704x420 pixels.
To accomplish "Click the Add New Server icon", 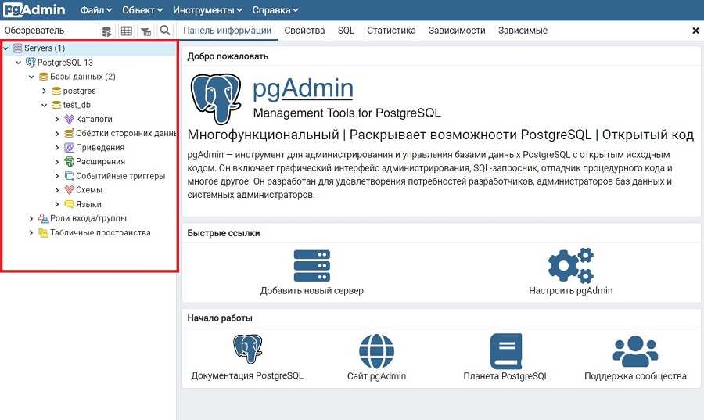I will coord(311,266).
